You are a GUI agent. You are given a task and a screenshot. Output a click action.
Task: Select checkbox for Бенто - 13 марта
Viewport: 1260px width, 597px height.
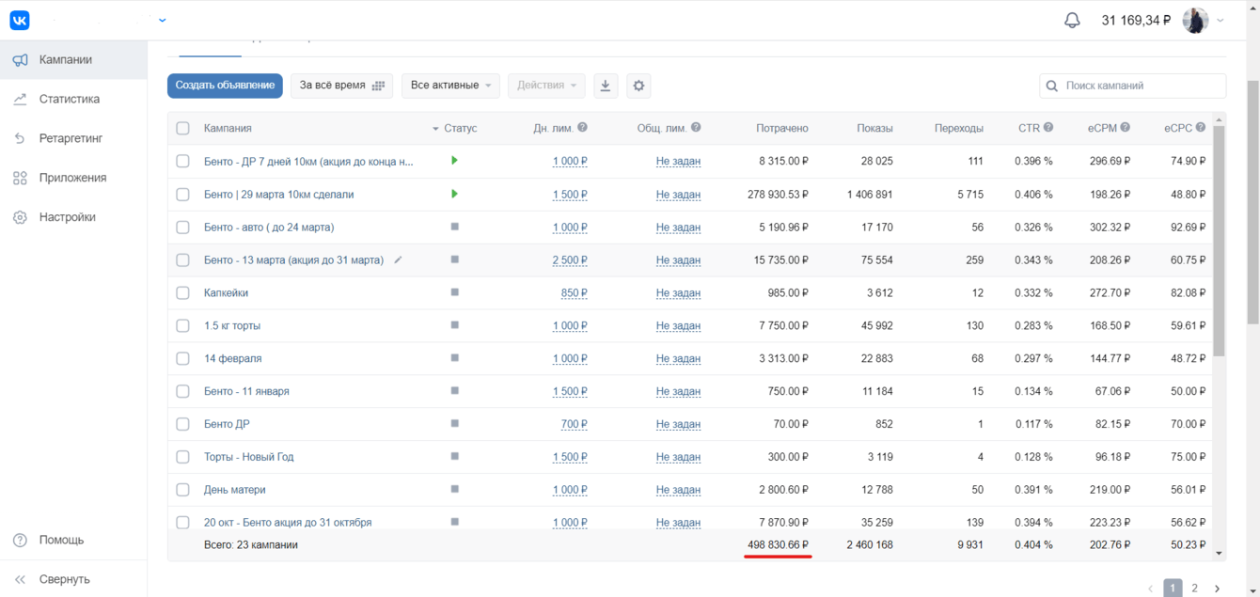coord(182,259)
